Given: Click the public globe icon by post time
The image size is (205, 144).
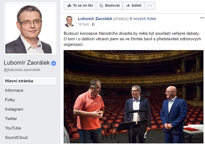Looking at the screenshot, I should [93, 24].
